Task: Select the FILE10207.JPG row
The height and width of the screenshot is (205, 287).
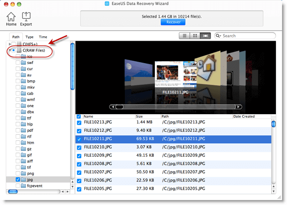Action: coord(173,172)
